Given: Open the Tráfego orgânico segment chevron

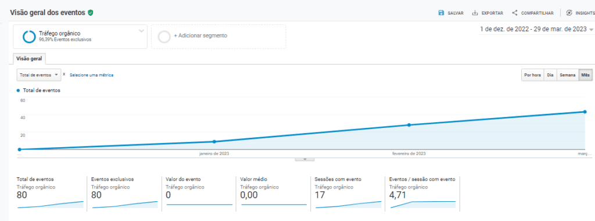Looking at the screenshot, I should (141, 31).
